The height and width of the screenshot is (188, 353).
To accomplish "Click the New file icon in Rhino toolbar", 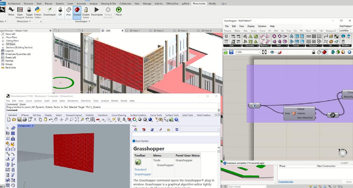I will click(x=9, y=120).
